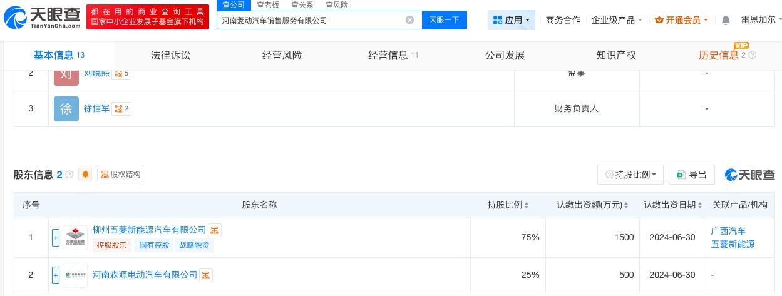Image resolution: width=782 pixels, height=296 pixels.
Task: Expand the 企业级产品 menu
Action: 617,20
